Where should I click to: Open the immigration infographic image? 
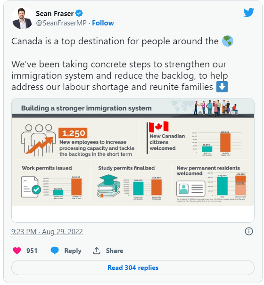coord(133,160)
